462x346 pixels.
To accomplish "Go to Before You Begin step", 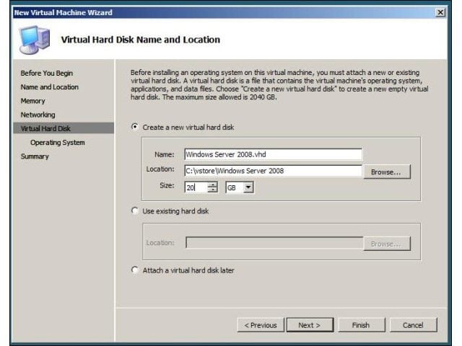I will (x=46, y=73).
